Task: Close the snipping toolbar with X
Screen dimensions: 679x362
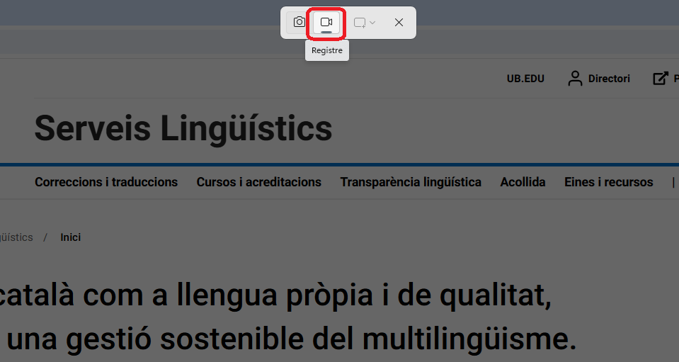Action: tap(399, 23)
